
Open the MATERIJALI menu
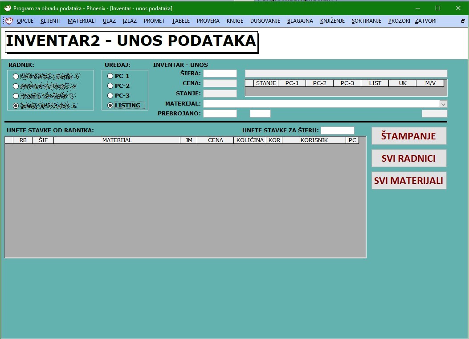82,21
